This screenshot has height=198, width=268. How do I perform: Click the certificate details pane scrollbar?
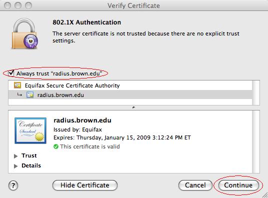[256, 141]
